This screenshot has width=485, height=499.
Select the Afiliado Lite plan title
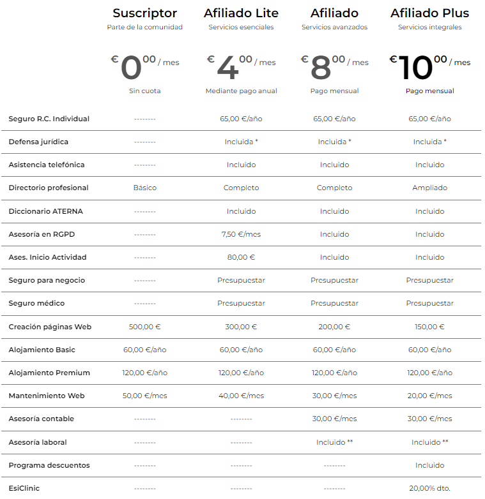pos(242,13)
